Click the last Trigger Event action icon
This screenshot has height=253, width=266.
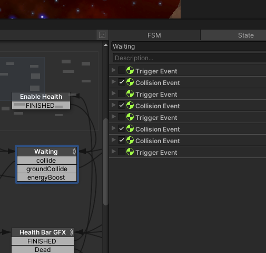(x=130, y=152)
